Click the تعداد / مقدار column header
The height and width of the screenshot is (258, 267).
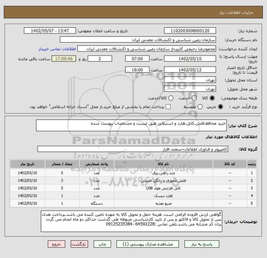(x=62, y=164)
